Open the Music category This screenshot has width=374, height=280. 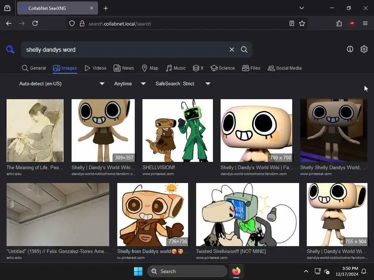pyautogui.click(x=176, y=68)
